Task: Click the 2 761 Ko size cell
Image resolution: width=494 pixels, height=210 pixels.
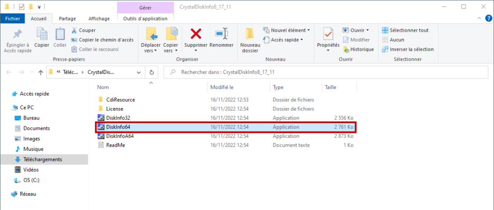Action: [x=344, y=127]
